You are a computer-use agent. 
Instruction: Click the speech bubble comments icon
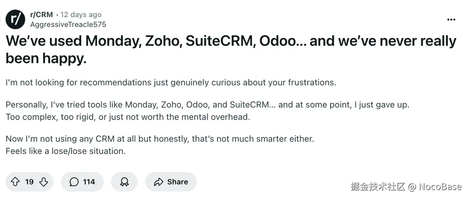coord(74,182)
